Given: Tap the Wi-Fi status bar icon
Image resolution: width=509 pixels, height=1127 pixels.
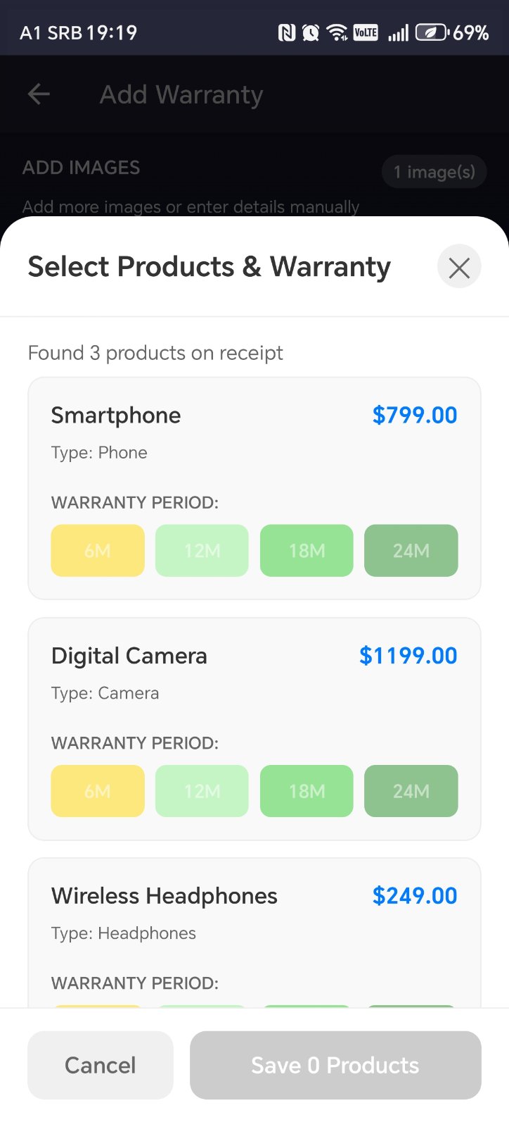Looking at the screenshot, I should (336, 32).
